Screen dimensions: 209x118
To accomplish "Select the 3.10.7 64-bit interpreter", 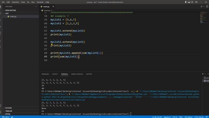I will coord(199,117).
